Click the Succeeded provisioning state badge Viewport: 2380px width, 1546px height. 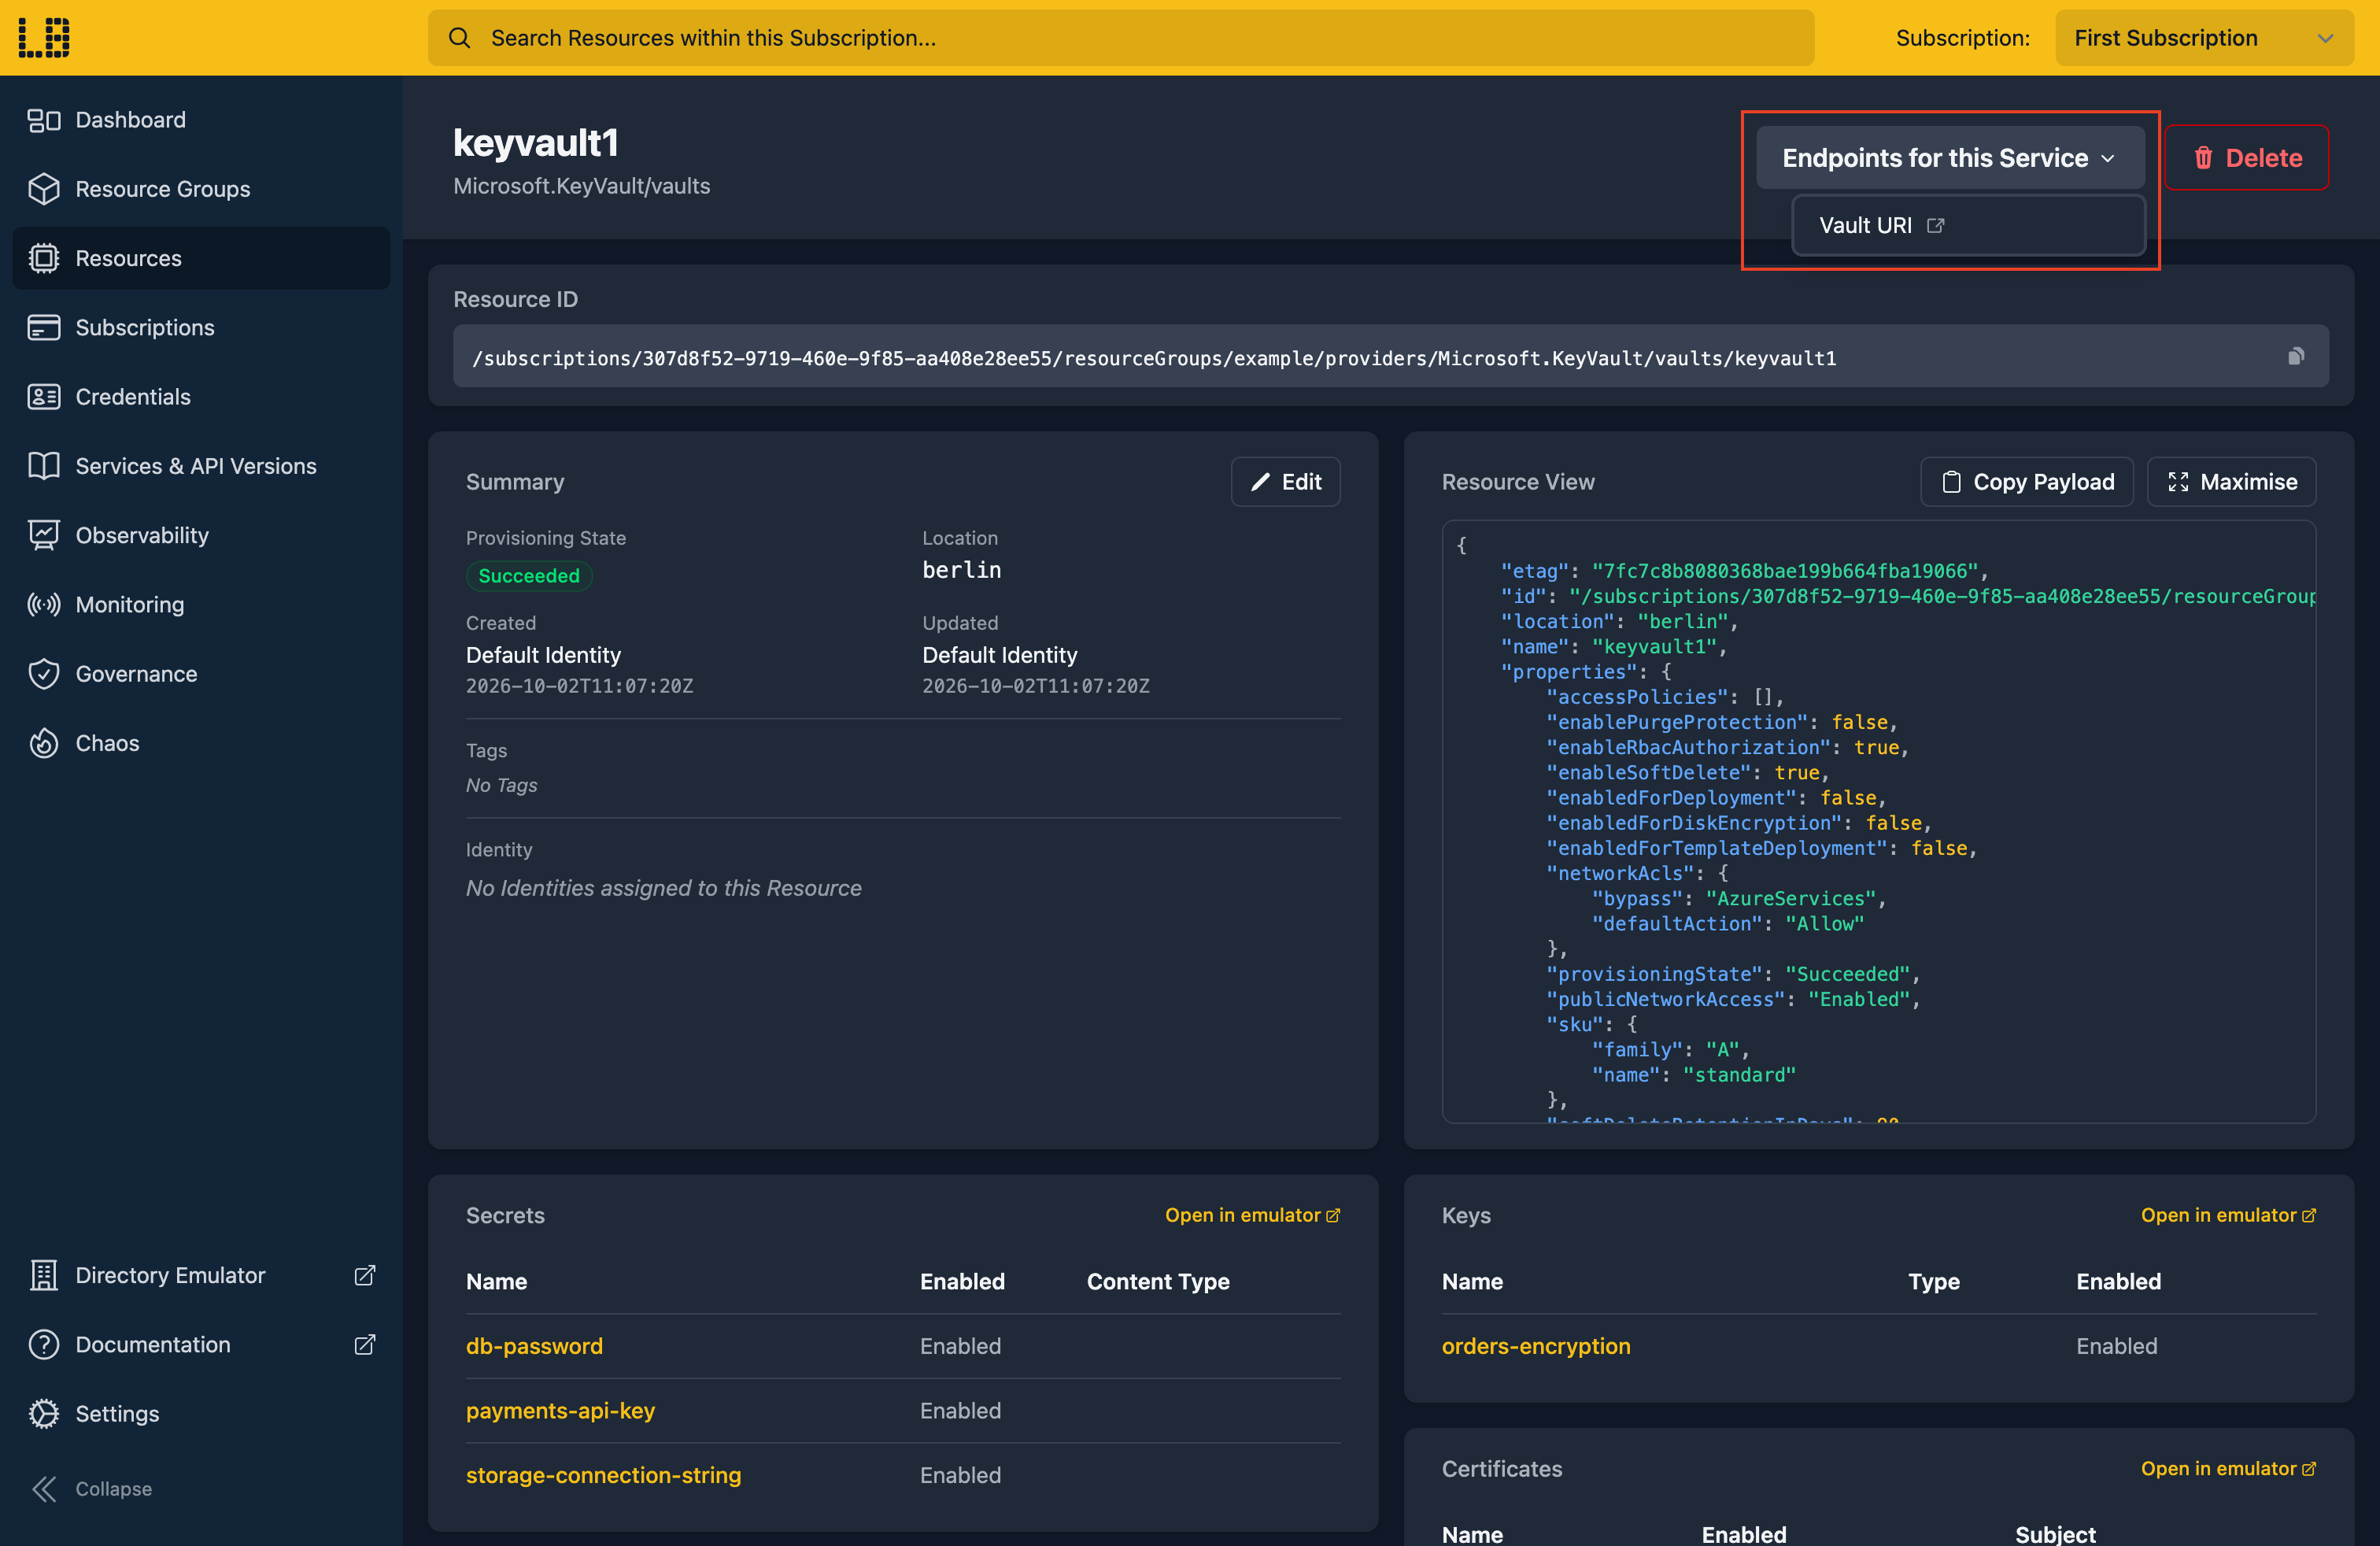coord(529,575)
